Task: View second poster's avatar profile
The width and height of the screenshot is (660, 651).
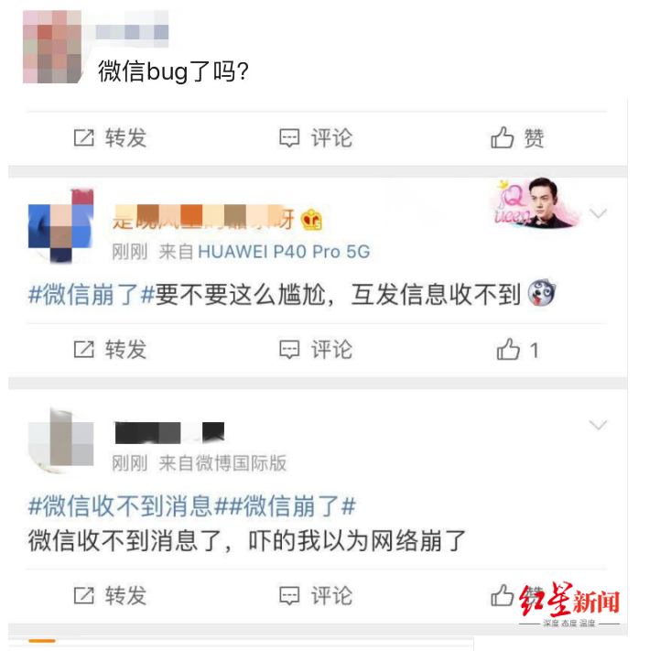Action: click(61, 226)
